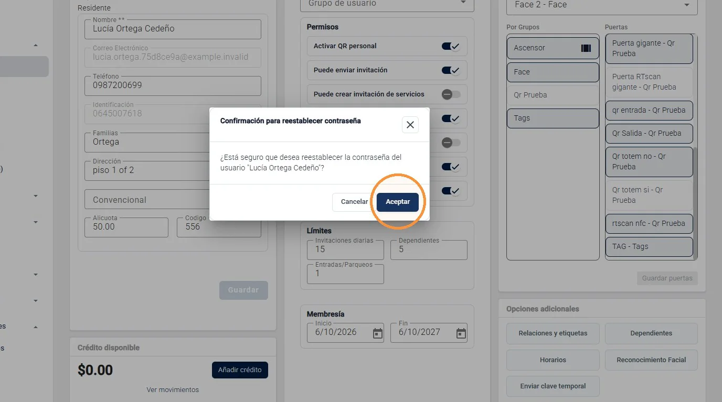Image resolution: width=722 pixels, height=402 pixels.
Task: Open Ver movimientos link
Action: [x=173, y=390]
